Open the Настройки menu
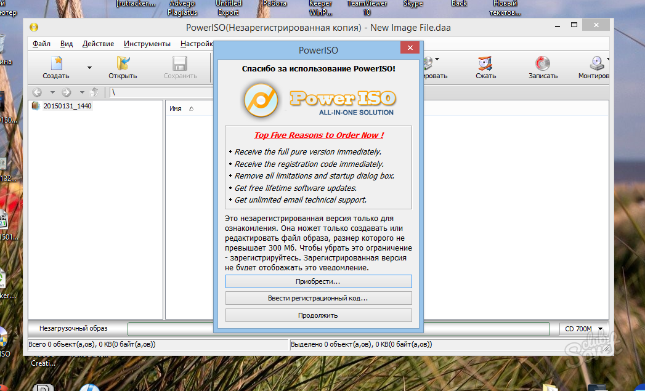 click(197, 44)
